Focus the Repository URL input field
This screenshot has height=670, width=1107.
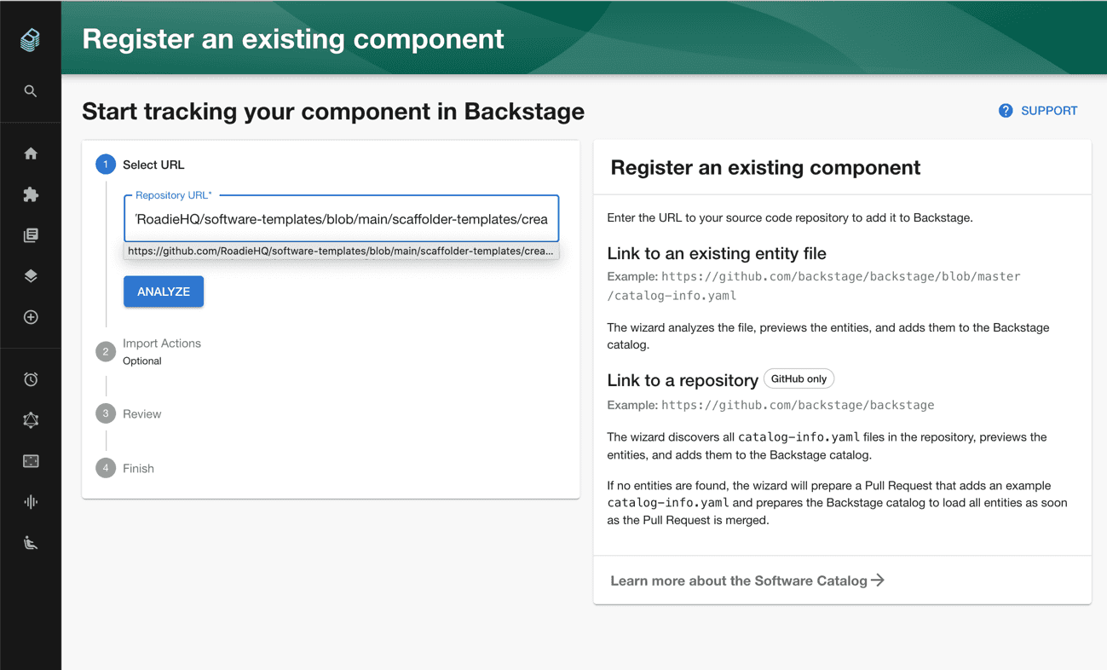pyautogui.click(x=342, y=219)
